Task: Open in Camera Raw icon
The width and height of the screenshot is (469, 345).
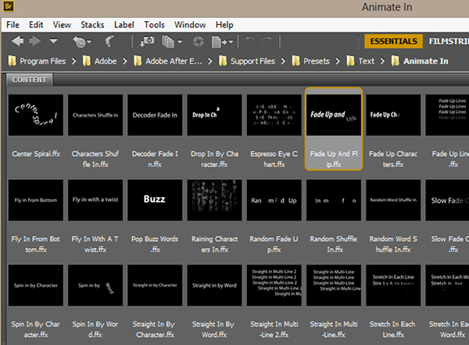Action: [198, 41]
